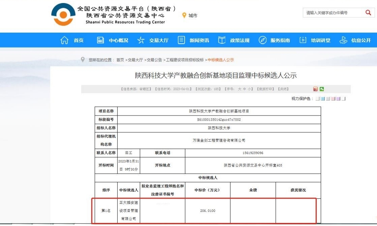Click the 服务指南 compass icon
Image resolution: width=377 pixels, height=226 pixels.
(262, 40)
